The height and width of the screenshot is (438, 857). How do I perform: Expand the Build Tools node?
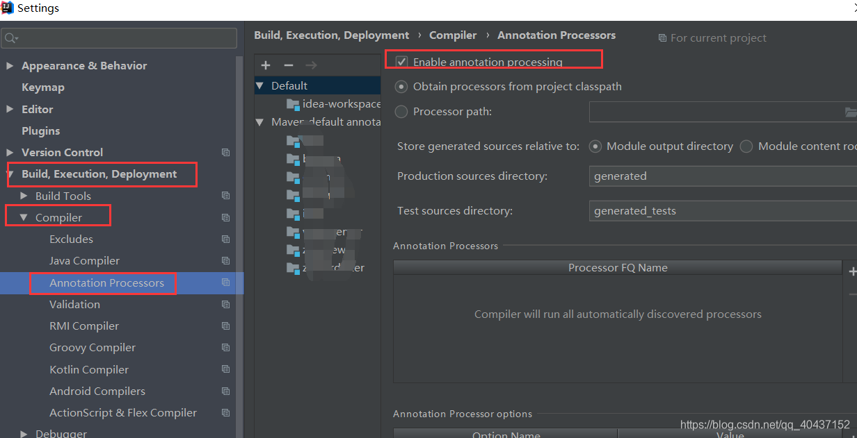pyautogui.click(x=24, y=196)
